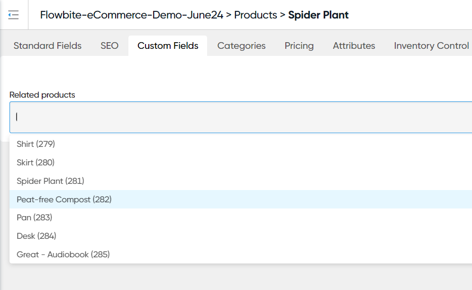Open the Flowbite-eCommerce-Demo-June24 breadcrumb link

click(x=131, y=15)
